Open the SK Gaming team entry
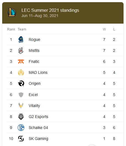 (38, 139)
